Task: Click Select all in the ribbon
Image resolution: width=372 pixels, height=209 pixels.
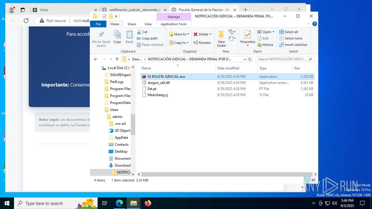Action: [x=289, y=32]
